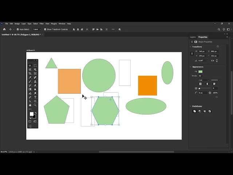Select the History Brush tool
233x175 pixels.
30,85
